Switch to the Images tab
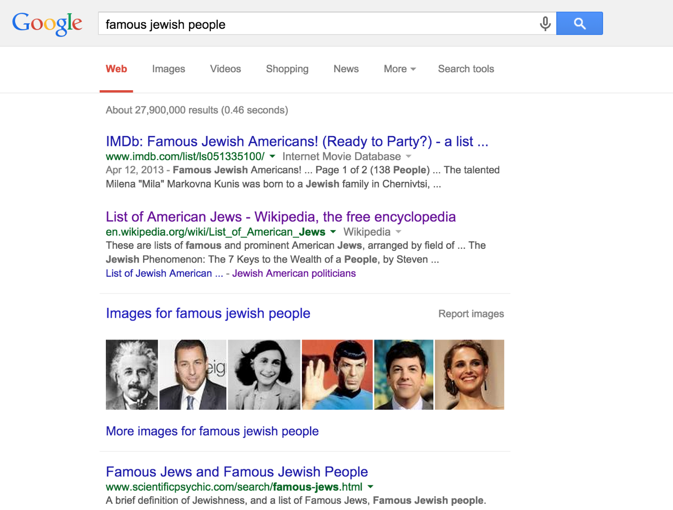The height and width of the screenshot is (510, 673). click(x=169, y=69)
